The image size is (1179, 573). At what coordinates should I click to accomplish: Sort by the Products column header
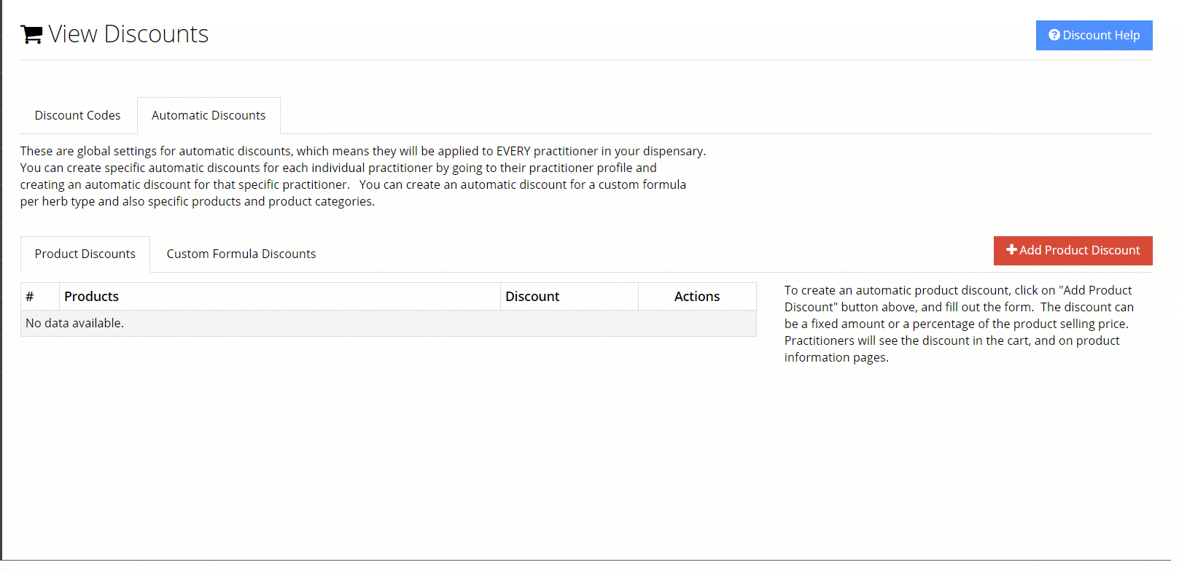[x=279, y=297]
